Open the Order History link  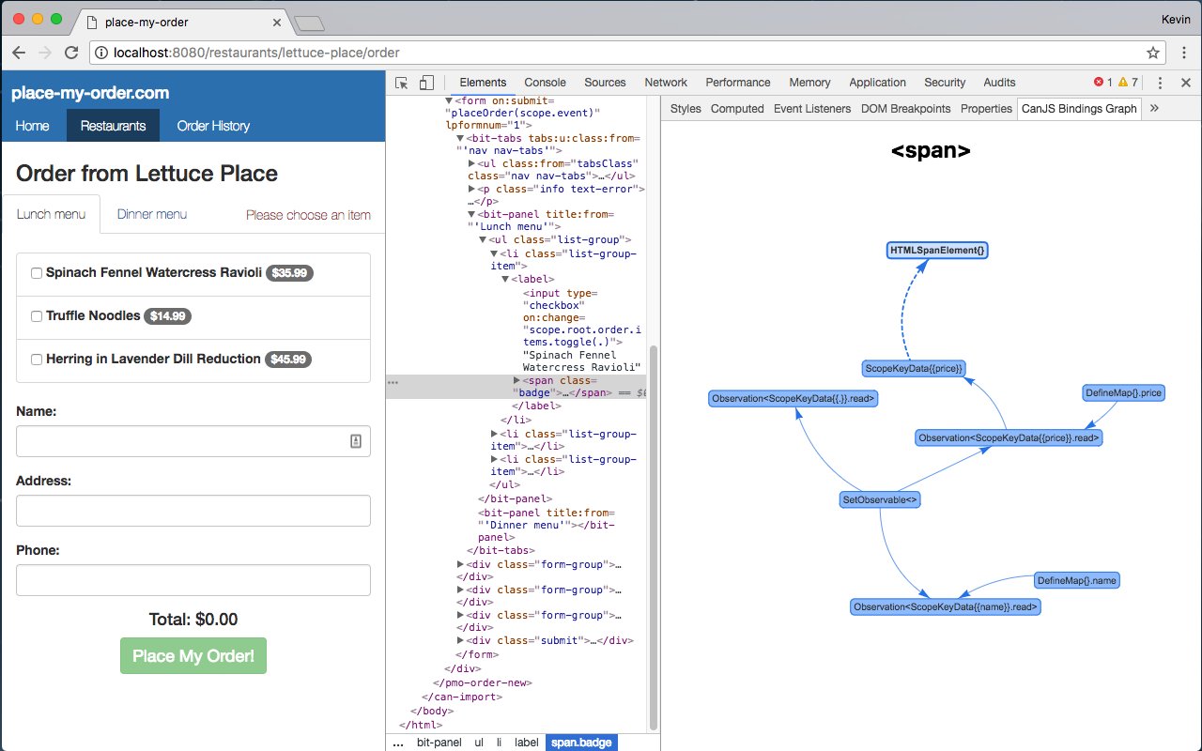pos(213,126)
